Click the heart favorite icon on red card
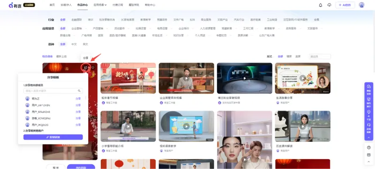This screenshot has height=169, width=375. pyautogui.click(x=93, y=67)
